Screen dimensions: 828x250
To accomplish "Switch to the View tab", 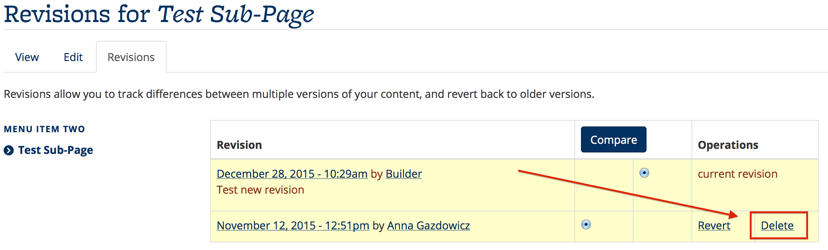I will [27, 57].
